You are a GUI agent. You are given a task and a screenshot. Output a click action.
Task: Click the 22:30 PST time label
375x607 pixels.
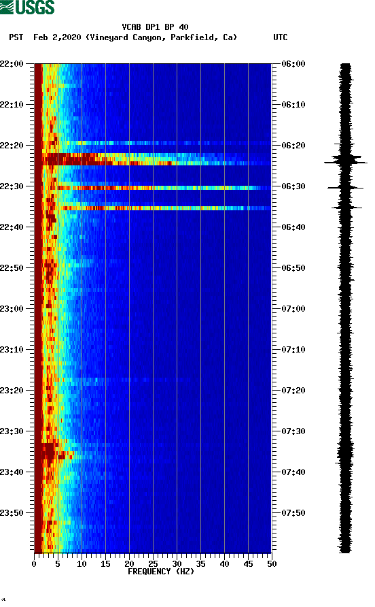pyautogui.click(x=12, y=186)
